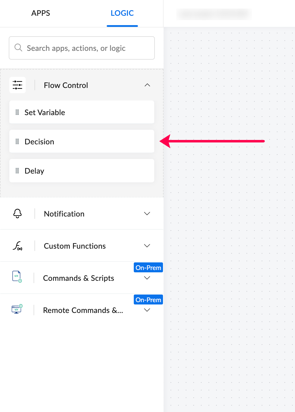Image resolution: width=295 pixels, height=412 pixels.
Task: Click the Remote Commands monitor icon
Action: tap(17, 309)
